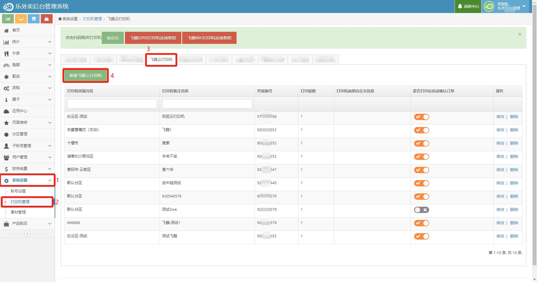Select the 飞鹅云打印机 tab

point(161,60)
